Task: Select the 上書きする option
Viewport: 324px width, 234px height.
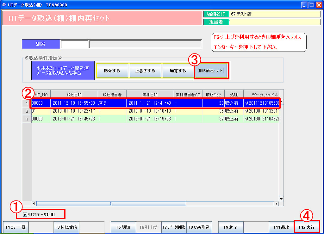Action: (145, 71)
